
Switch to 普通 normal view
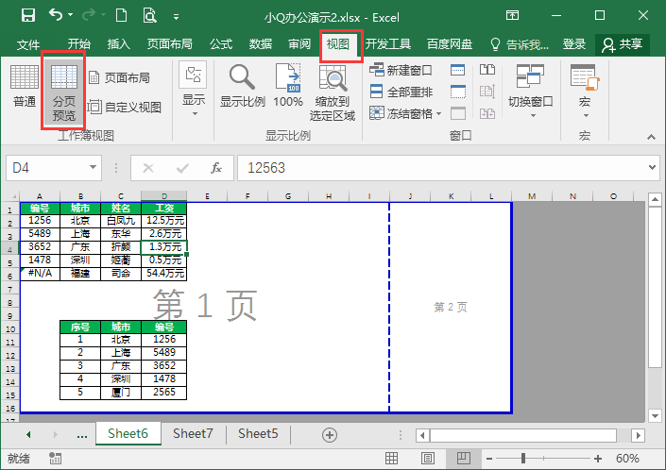25,87
